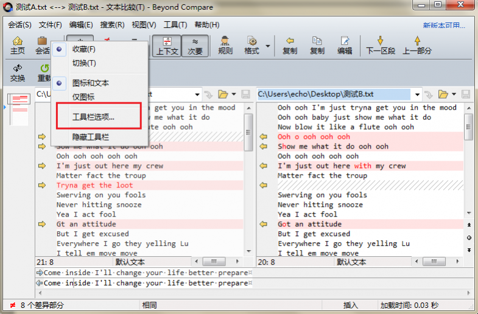Copy left arrow beside 'Ooh o ooh ooh ooh'
This screenshot has height=314, width=478.
point(263,137)
